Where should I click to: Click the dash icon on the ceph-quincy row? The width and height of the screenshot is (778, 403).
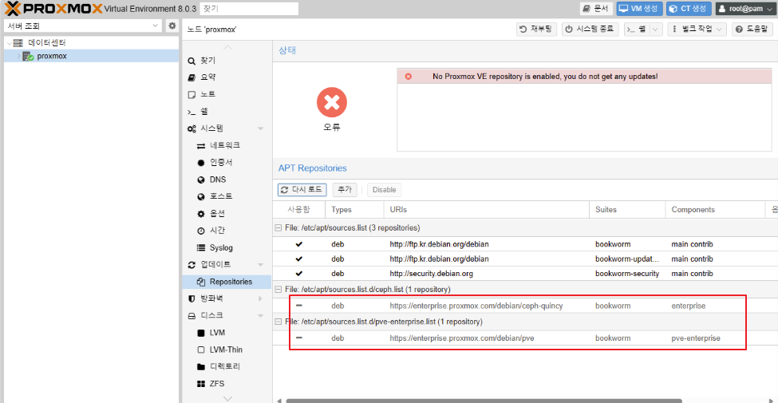tap(298, 306)
